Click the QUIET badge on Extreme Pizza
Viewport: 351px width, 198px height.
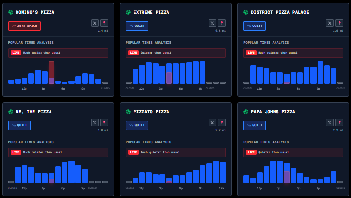[x=137, y=26]
